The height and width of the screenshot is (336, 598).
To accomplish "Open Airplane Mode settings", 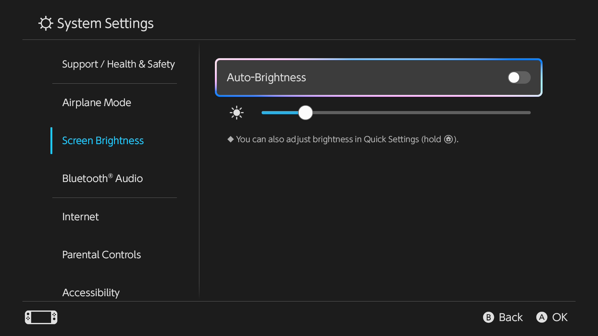I will pyautogui.click(x=97, y=103).
